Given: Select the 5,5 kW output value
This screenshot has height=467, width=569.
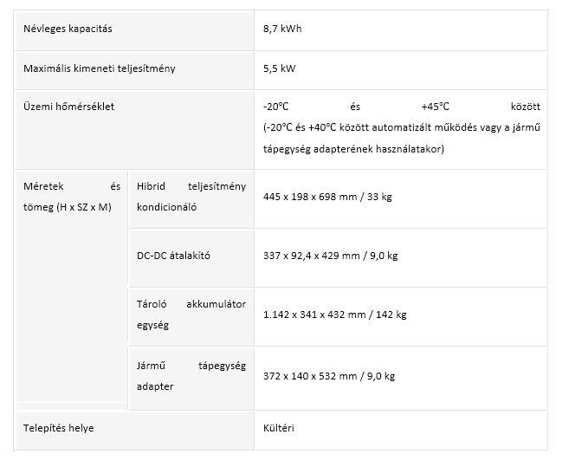Looking at the screenshot, I should coord(280,68).
